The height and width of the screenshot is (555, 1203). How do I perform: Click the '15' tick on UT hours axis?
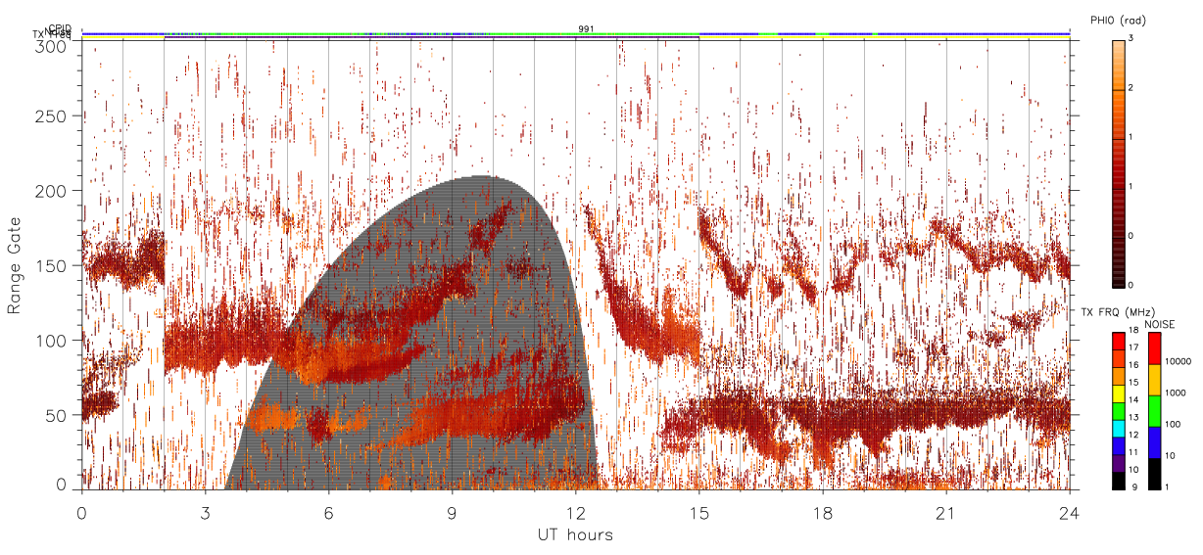pos(698,513)
